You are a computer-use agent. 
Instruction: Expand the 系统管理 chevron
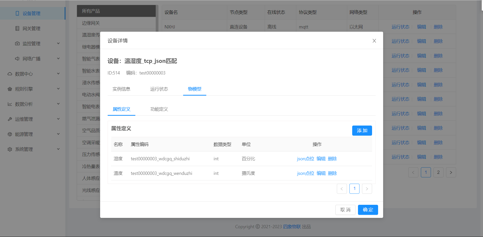click(58, 149)
